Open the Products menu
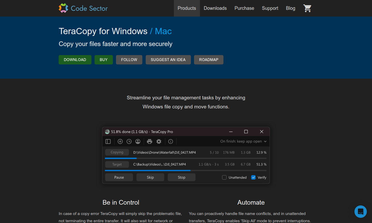This screenshot has width=372, height=223. [187, 8]
